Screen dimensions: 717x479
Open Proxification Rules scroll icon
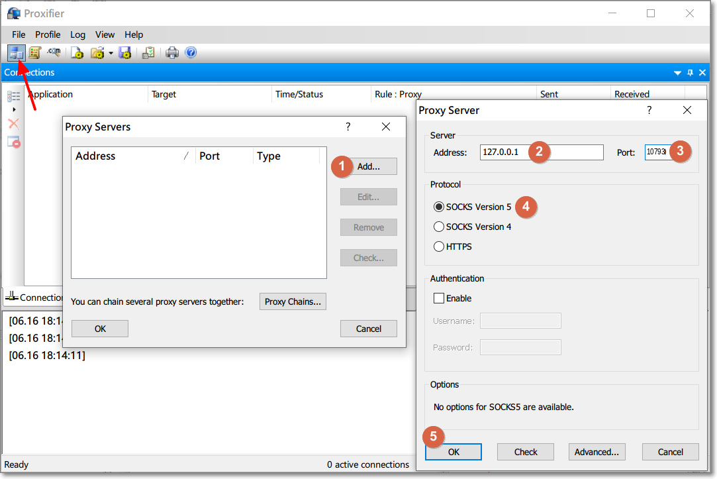point(34,53)
